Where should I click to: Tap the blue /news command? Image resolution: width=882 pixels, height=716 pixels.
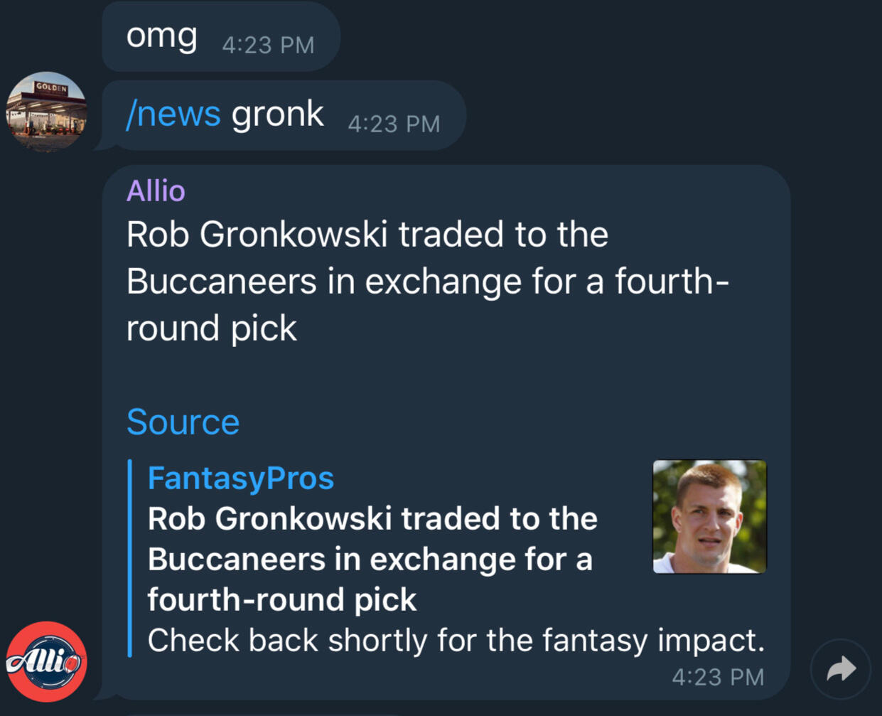[x=173, y=114]
